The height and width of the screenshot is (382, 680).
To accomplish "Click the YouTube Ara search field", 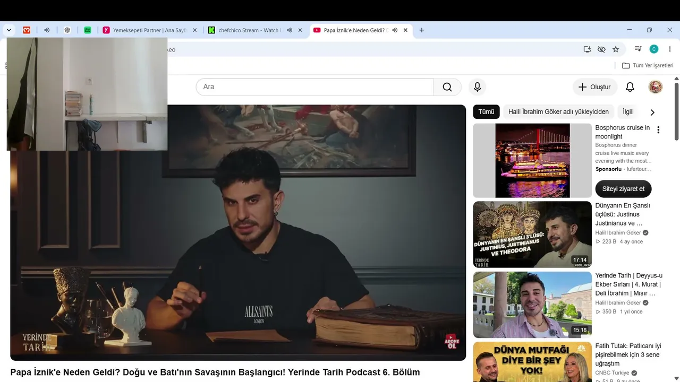I will tap(315, 87).
